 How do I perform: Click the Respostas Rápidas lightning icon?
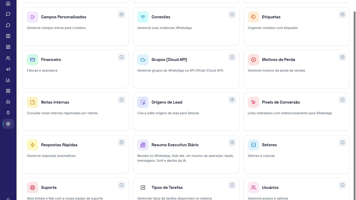[x=33, y=145]
